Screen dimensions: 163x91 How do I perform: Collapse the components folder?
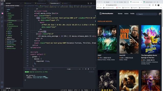click(x=11, y=15)
